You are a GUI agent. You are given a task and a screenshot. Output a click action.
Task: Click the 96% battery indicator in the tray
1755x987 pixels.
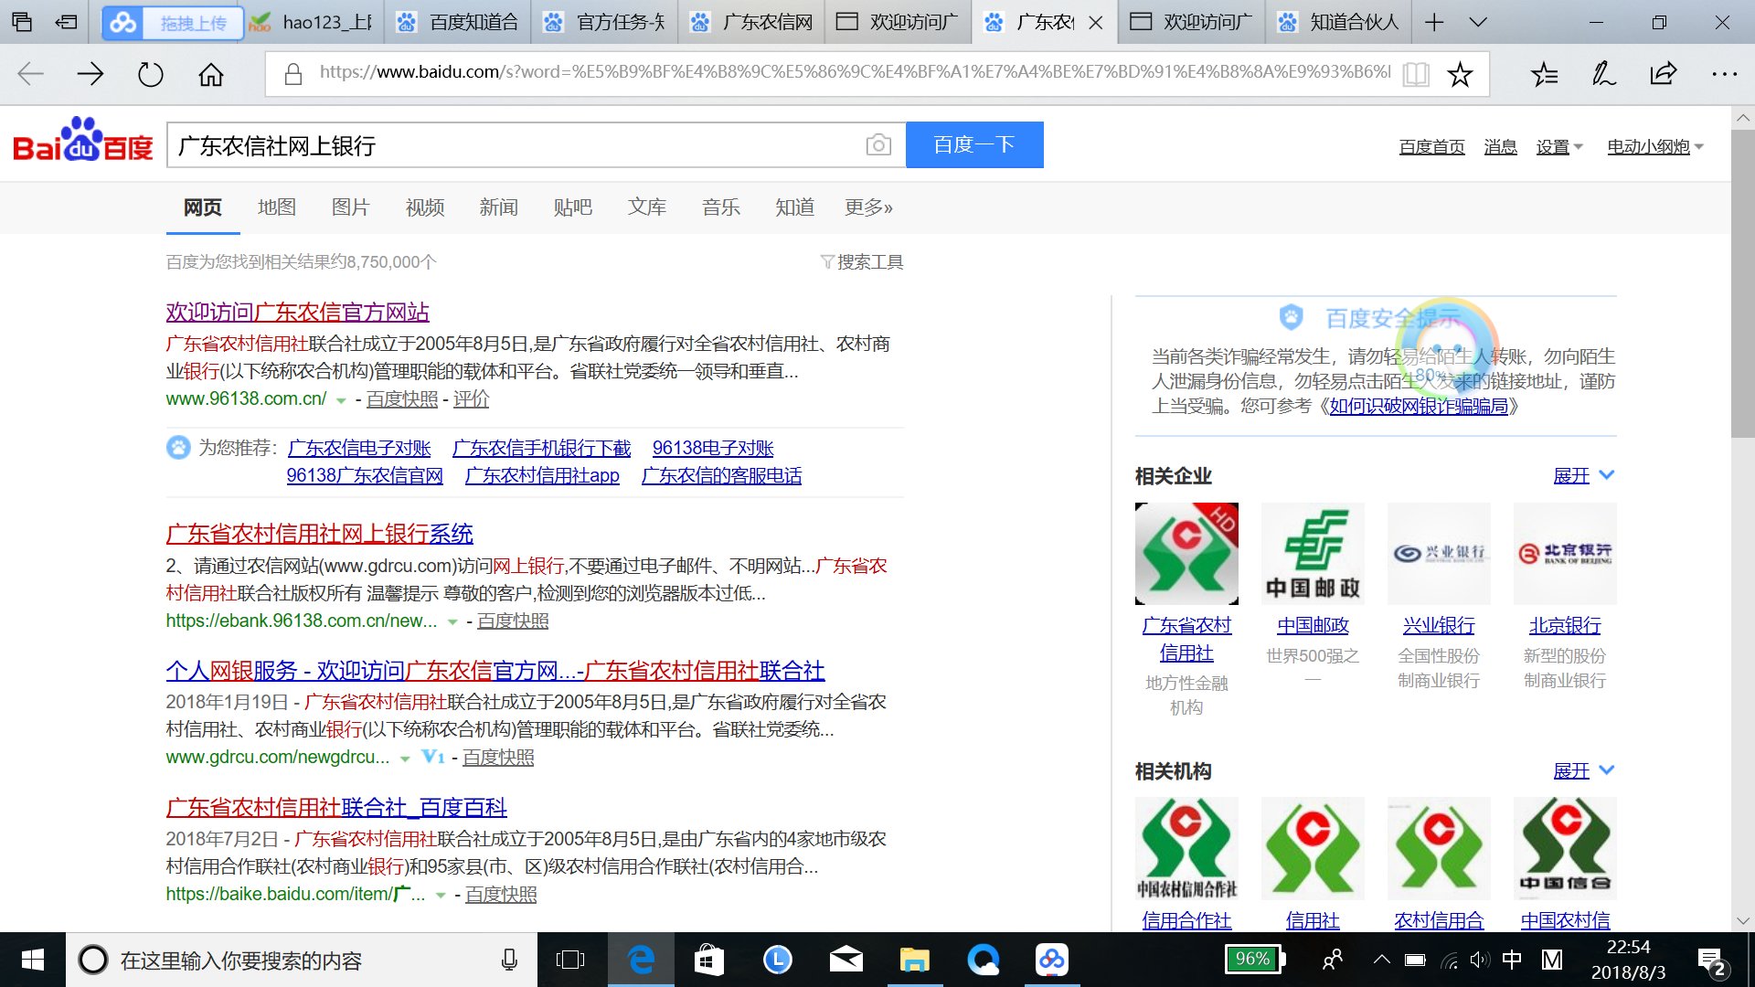1253,960
